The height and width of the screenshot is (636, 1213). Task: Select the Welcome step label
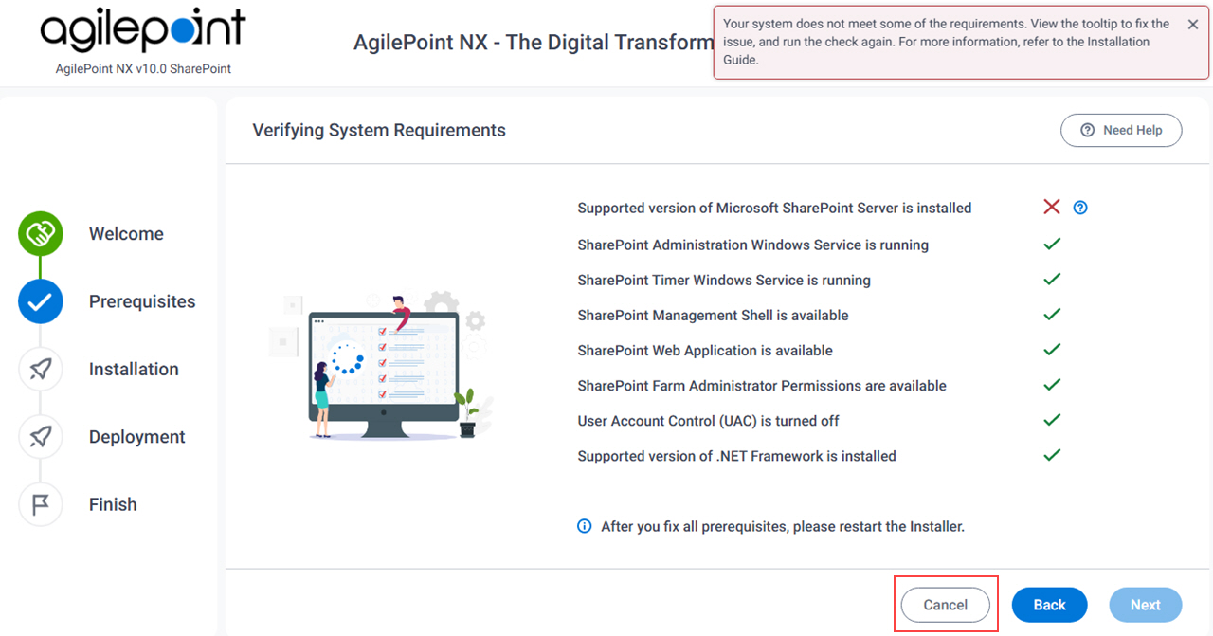click(126, 234)
